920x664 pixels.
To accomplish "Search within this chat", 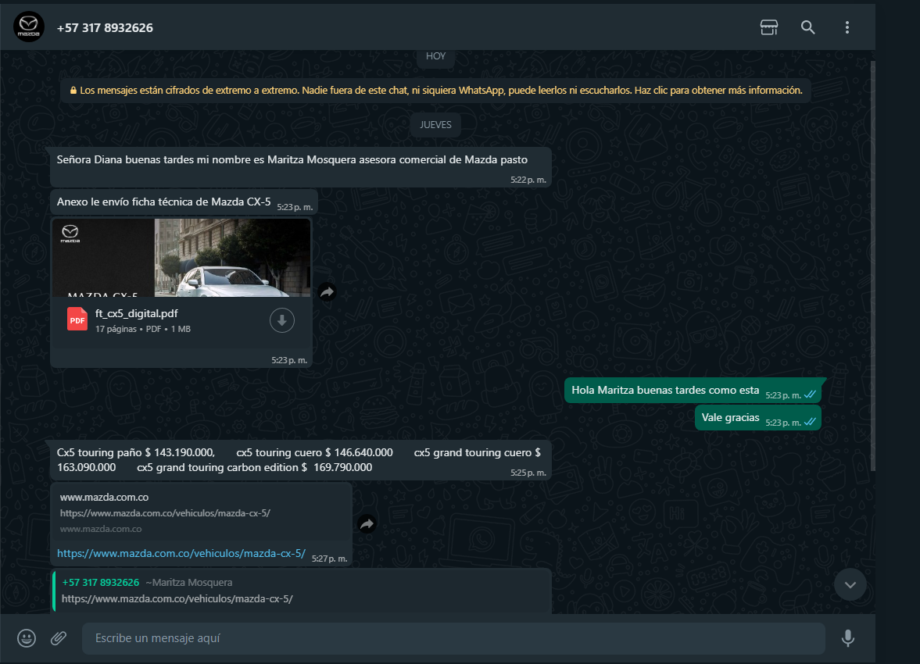I will coord(808,27).
